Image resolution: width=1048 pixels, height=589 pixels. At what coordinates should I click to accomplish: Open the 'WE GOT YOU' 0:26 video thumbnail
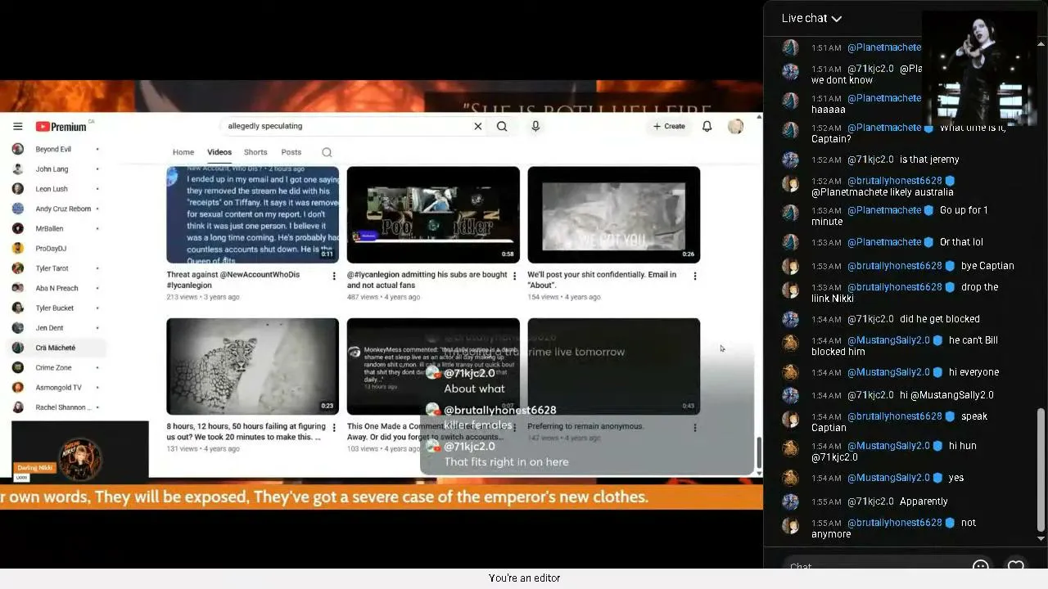click(x=613, y=214)
